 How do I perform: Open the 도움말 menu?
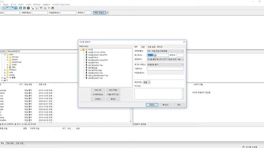(x=46, y=5)
